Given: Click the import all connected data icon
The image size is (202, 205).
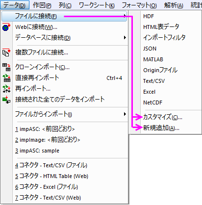Looking at the screenshot, I should pyautogui.click(x=6, y=100).
